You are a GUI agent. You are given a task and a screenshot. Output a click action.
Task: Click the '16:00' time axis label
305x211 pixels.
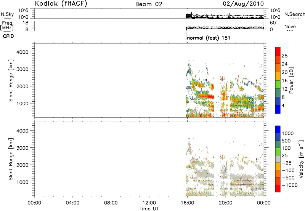(187, 203)
